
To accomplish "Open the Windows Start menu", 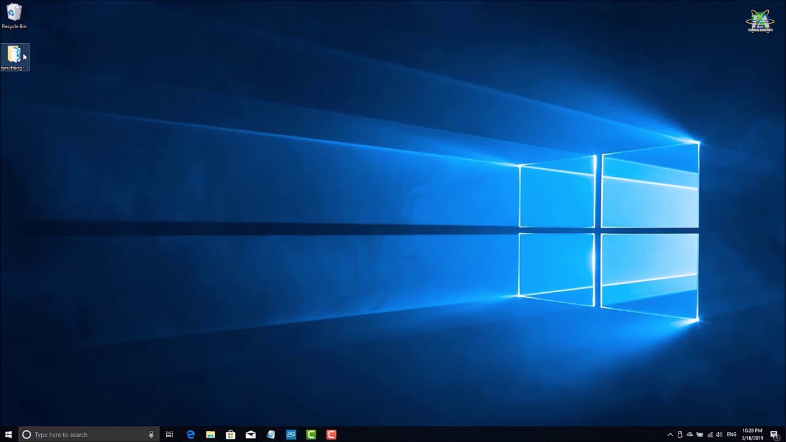I will click(9, 435).
